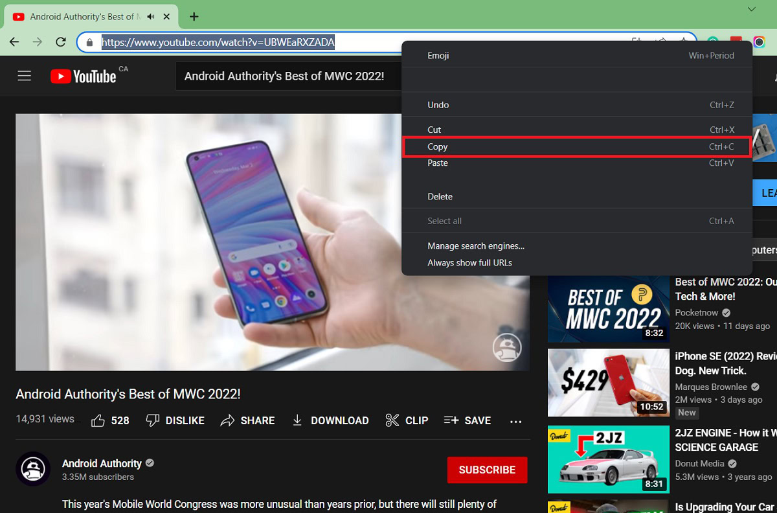Open the three-dot more actions menu
This screenshot has width=777, height=513.
click(x=515, y=422)
